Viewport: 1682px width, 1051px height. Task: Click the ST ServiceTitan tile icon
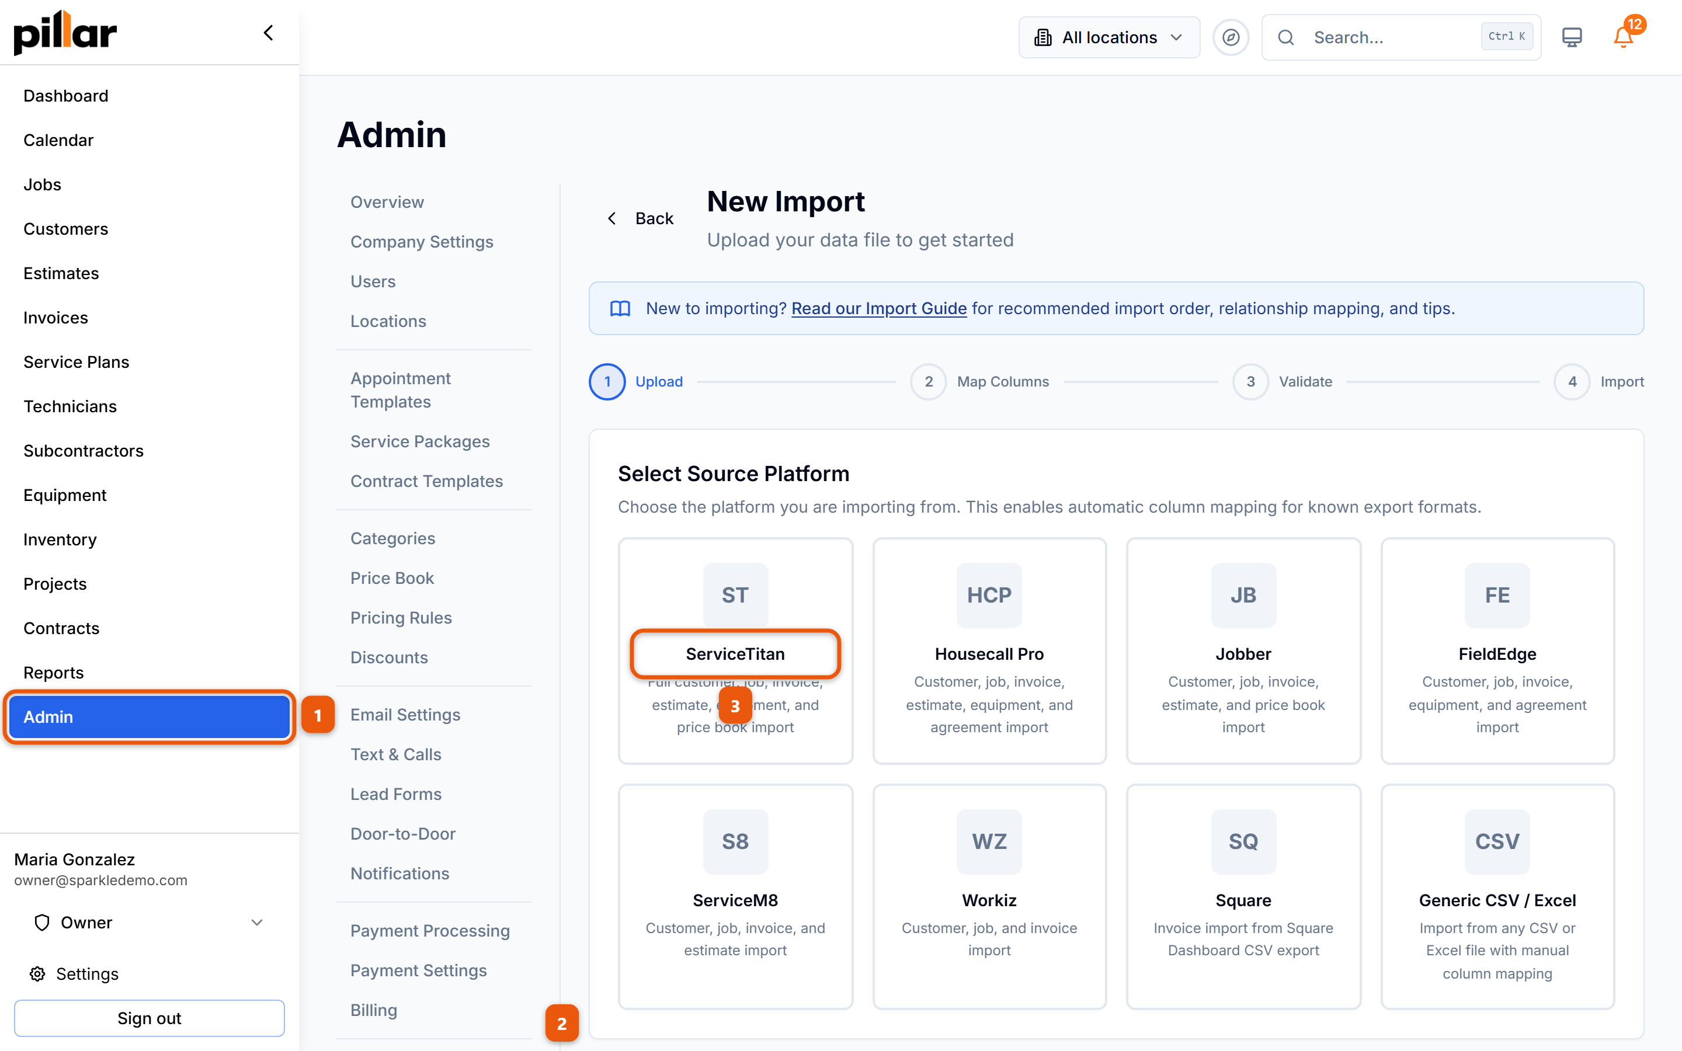[x=735, y=595]
